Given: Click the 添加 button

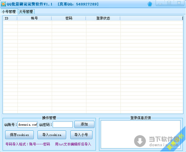Looking at the screenshot, I should (84, 124).
